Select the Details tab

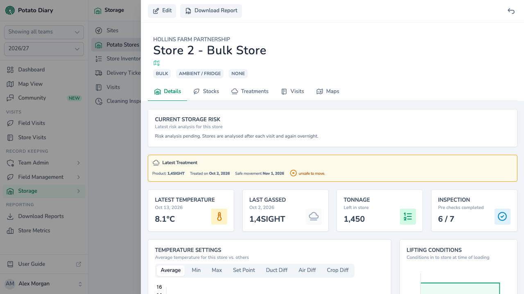click(167, 91)
